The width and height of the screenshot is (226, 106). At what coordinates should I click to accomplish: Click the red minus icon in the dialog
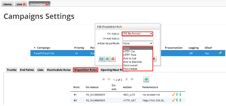pos(113,59)
